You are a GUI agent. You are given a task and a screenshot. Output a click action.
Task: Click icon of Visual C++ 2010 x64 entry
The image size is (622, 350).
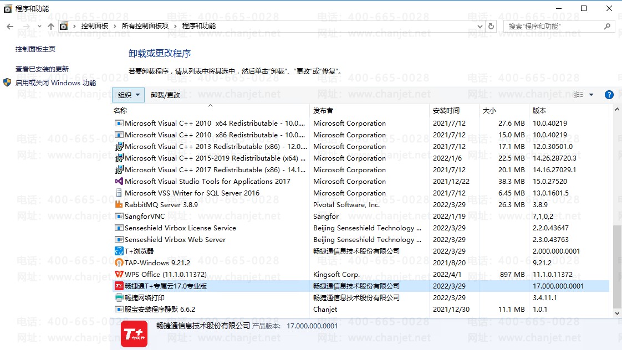click(119, 123)
